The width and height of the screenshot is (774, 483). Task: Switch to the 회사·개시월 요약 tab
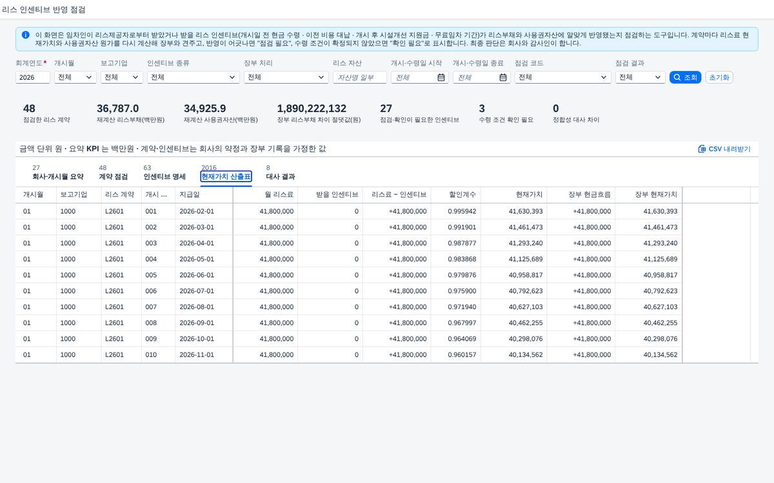(x=58, y=176)
